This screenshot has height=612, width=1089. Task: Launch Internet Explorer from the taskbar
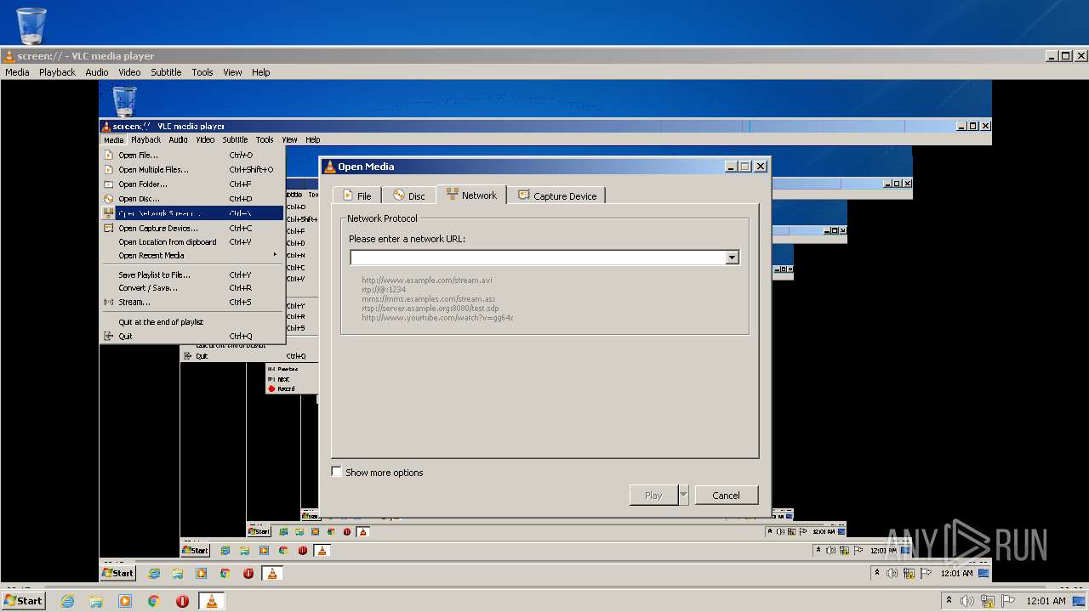(67, 601)
